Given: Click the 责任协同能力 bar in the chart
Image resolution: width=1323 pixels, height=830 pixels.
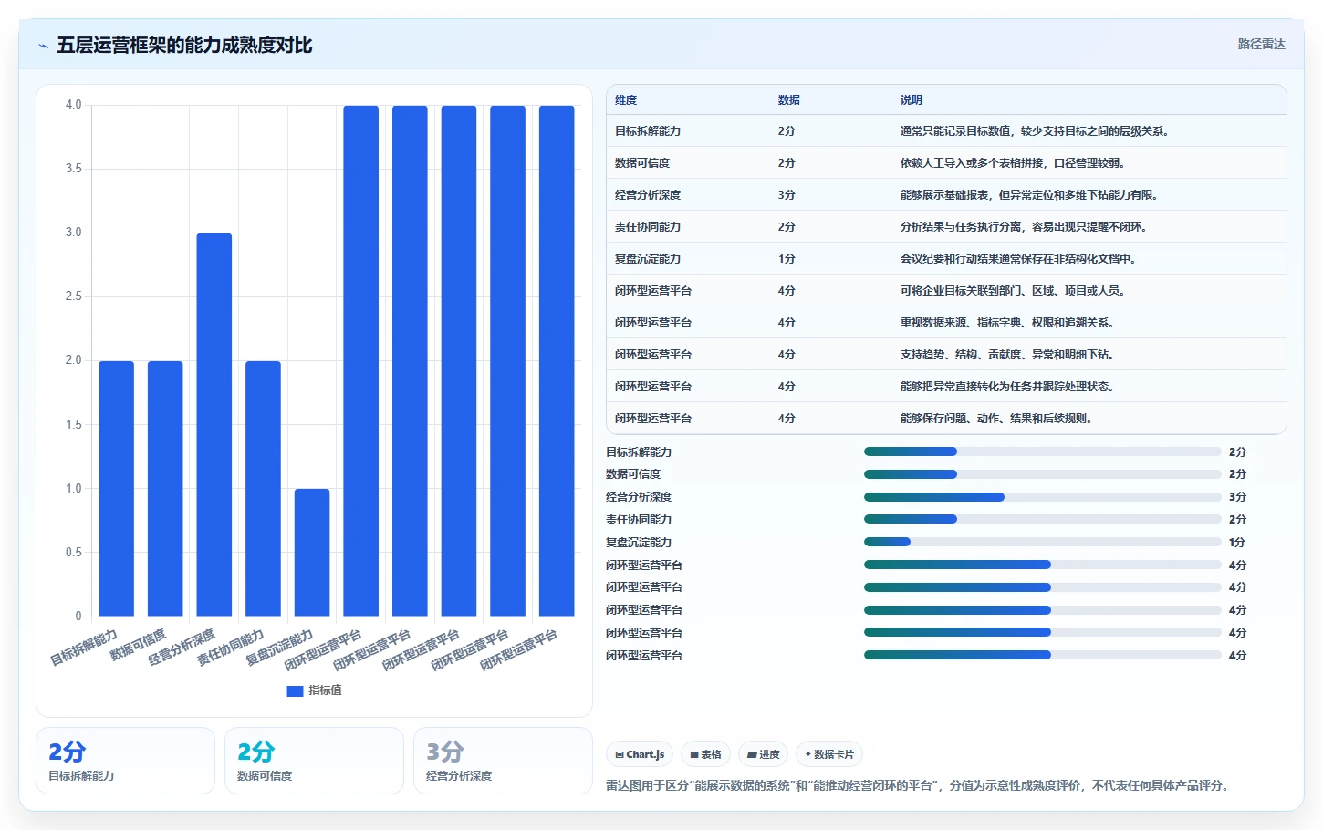Looking at the screenshot, I should 263,489.
